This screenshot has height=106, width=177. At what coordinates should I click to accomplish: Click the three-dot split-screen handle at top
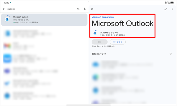pos(88,2)
